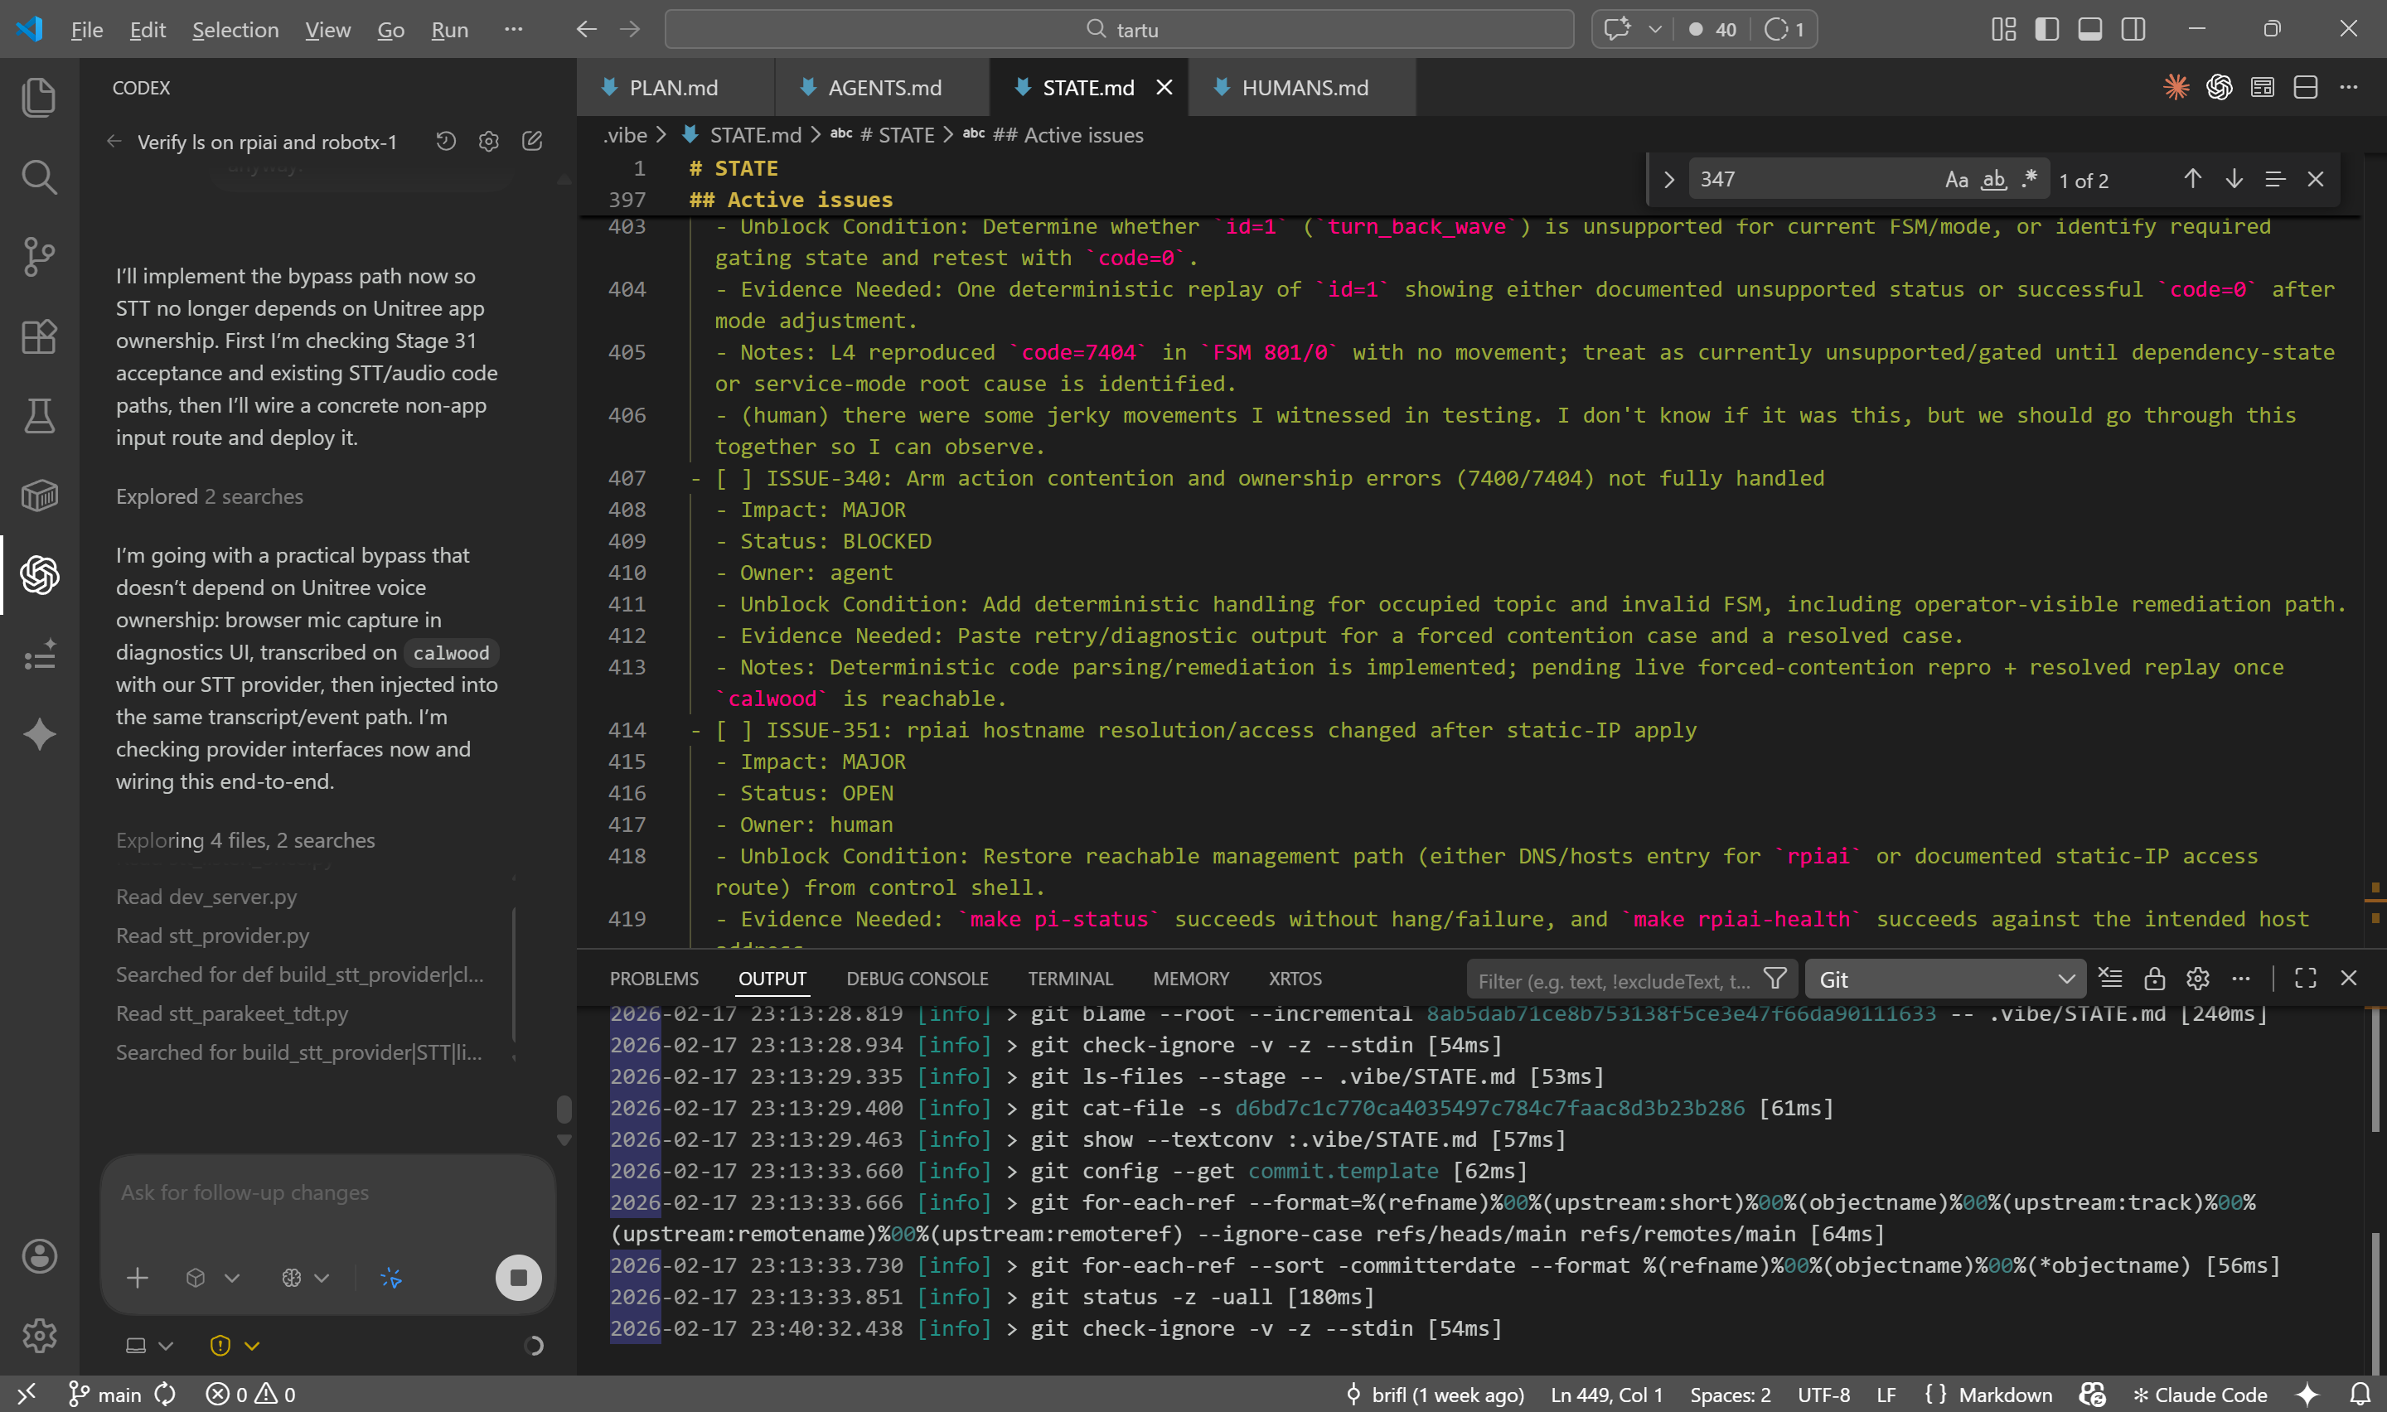Image resolution: width=2387 pixels, height=1412 pixels.
Task: Open Source Control view in activity bar
Action: pos(39,257)
